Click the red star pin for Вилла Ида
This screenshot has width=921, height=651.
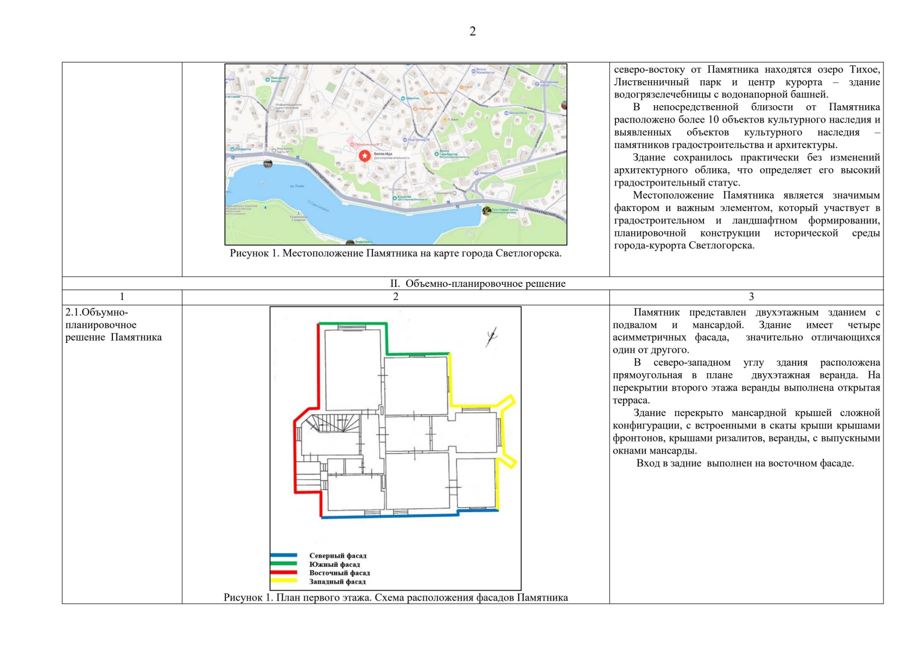(365, 156)
